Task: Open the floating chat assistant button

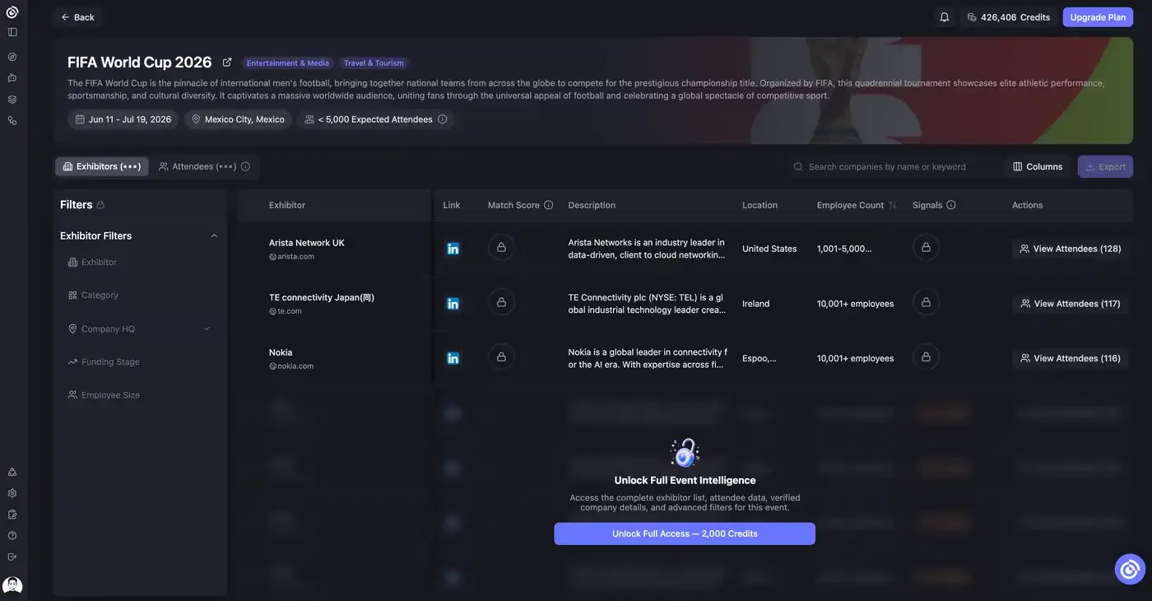Action: point(1130,569)
